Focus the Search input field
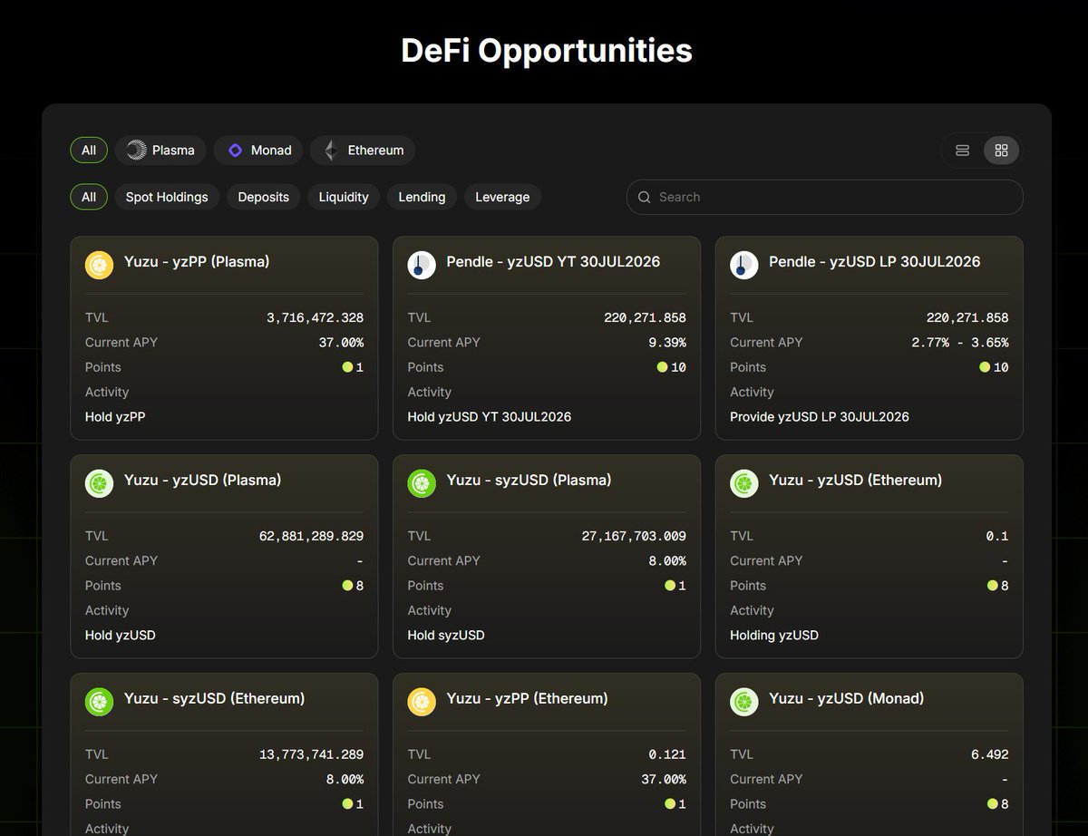The image size is (1088, 836). [825, 197]
